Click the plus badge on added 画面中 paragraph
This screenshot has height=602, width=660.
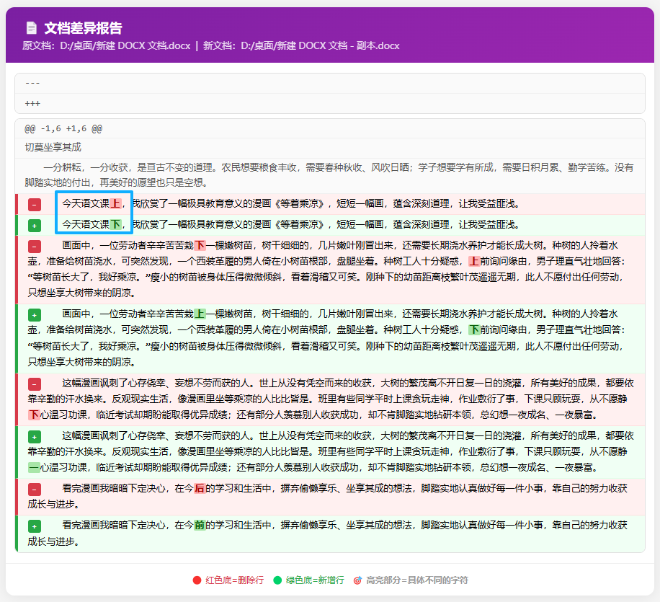click(35, 314)
